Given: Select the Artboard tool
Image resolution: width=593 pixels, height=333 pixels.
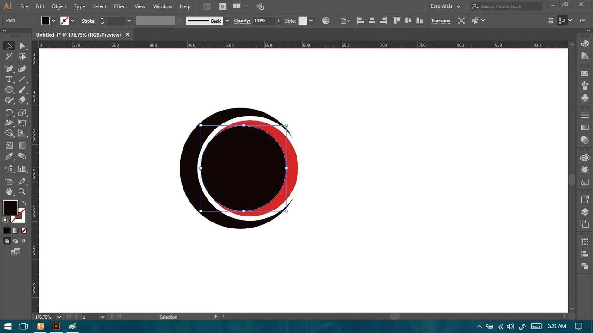Looking at the screenshot, I should tap(9, 181).
